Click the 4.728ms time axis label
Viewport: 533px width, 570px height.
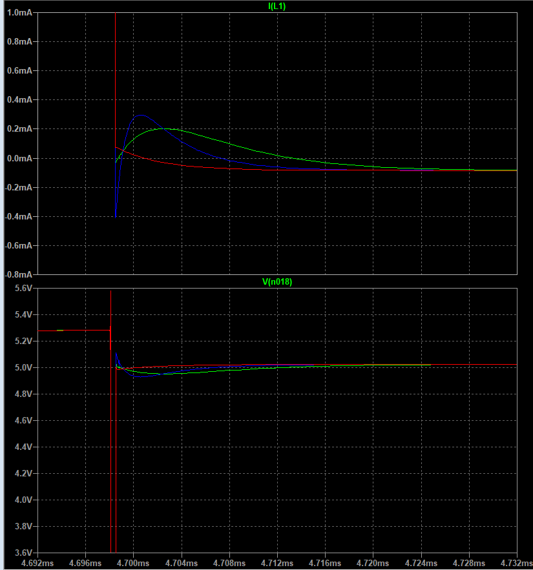(x=469, y=563)
